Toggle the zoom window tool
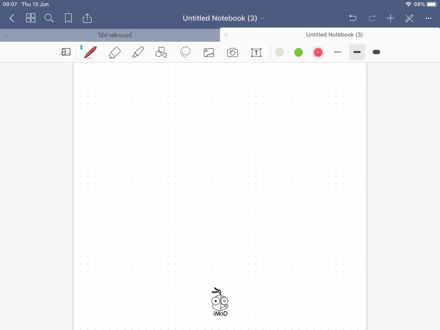 pos(65,52)
